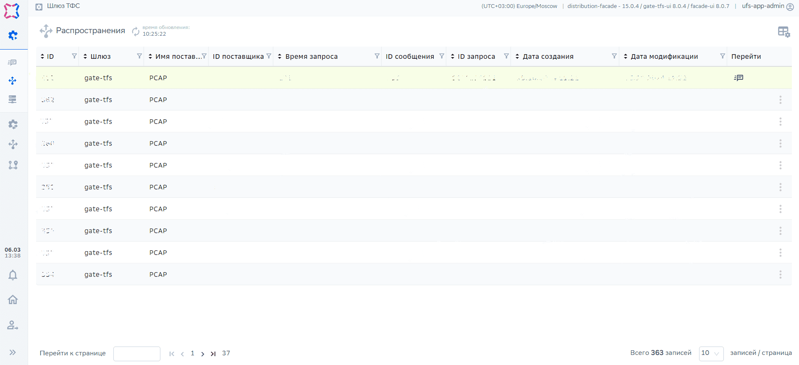Image resolution: width=799 pixels, height=365 pixels.
Task: Jump to last page button
Action: (x=213, y=354)
